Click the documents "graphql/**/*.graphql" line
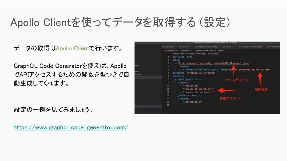Viewport: 287px width, 161px height. [x=194, y=73]
